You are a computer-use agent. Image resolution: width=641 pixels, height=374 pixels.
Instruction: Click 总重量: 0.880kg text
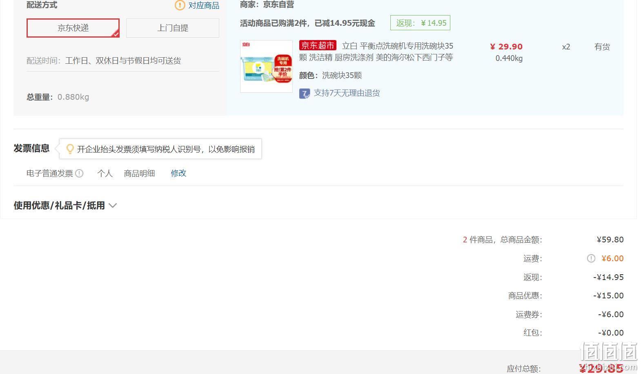58,97
